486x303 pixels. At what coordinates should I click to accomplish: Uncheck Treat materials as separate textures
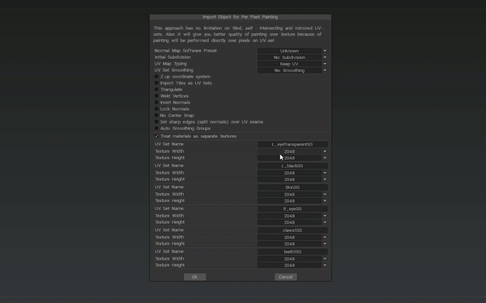[x=156, y=136]
